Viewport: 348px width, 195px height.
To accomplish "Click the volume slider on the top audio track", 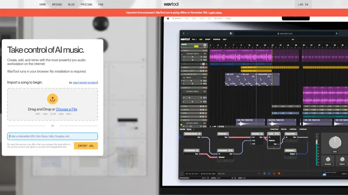I will (193, 57).
